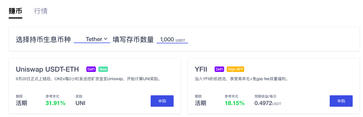Click the DeFi badge beside YFII
Viewport: 363px width, 117px height.
tap(219, 69)
